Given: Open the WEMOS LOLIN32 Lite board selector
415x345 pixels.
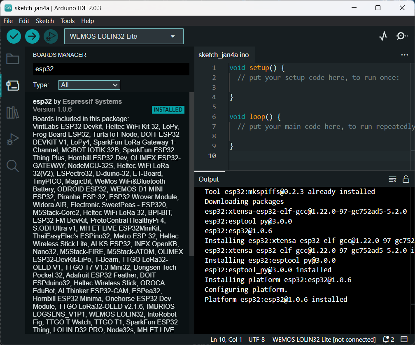Looking at the screenshot, I should click(124, 36).
